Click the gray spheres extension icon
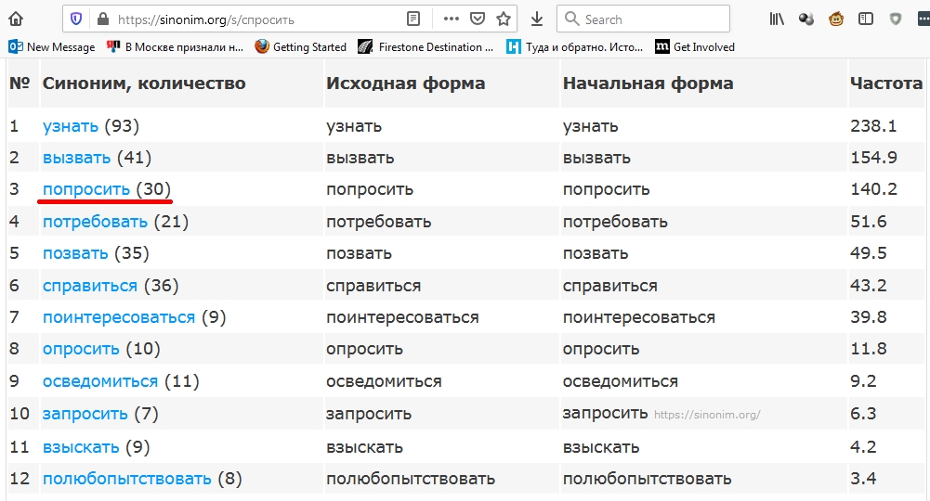 [806, 19]
